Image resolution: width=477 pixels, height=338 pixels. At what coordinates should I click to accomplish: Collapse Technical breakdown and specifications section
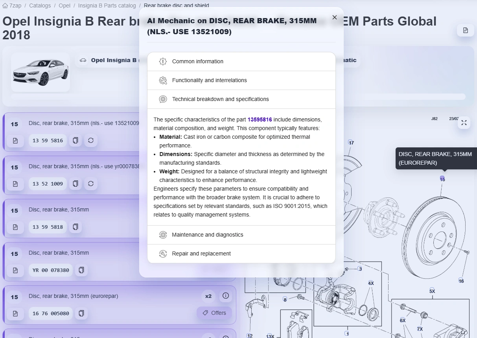coord(241,99)
